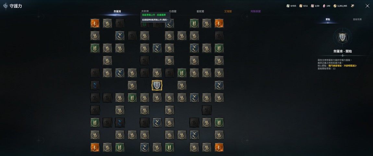This screenshot has width=373, height=156.
Task: Click the 守護力 emblem icon in the title
Action: point(6,6)
